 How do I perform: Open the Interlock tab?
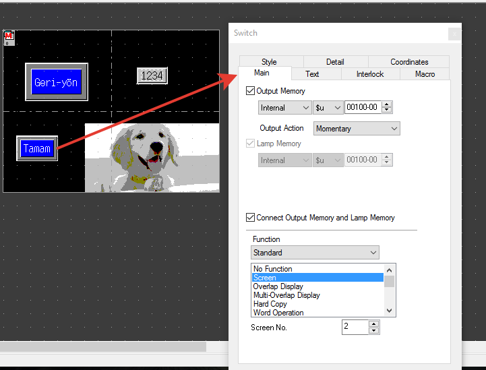[x=370, y=74]
